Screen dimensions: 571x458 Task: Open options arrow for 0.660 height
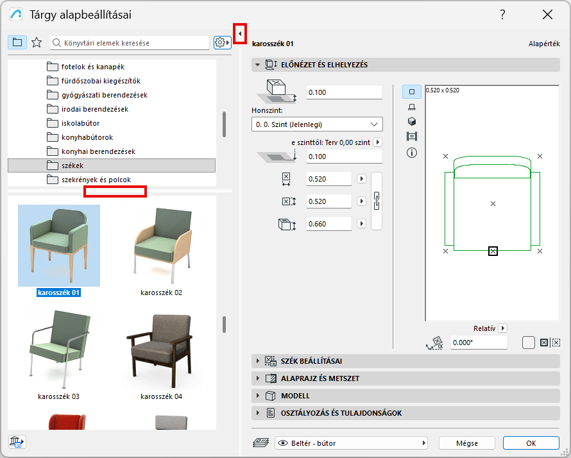[361, 223]
